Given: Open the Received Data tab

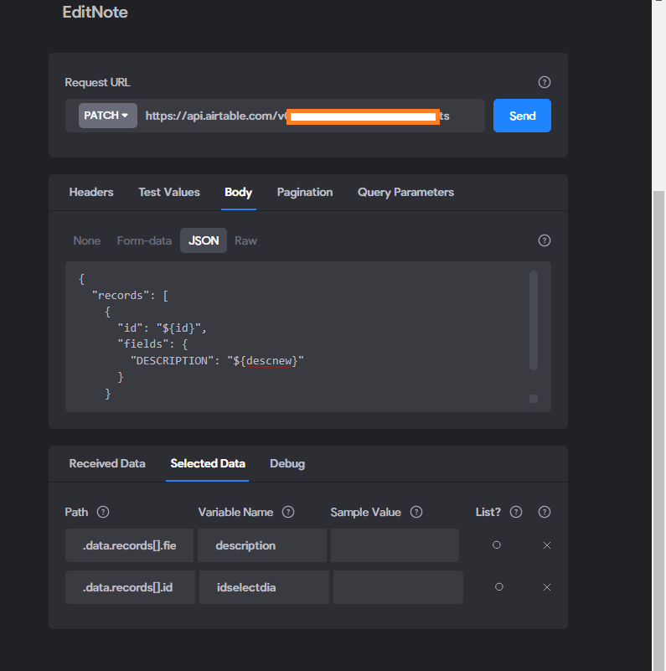Looking at the screenshot, I should 107,463.
